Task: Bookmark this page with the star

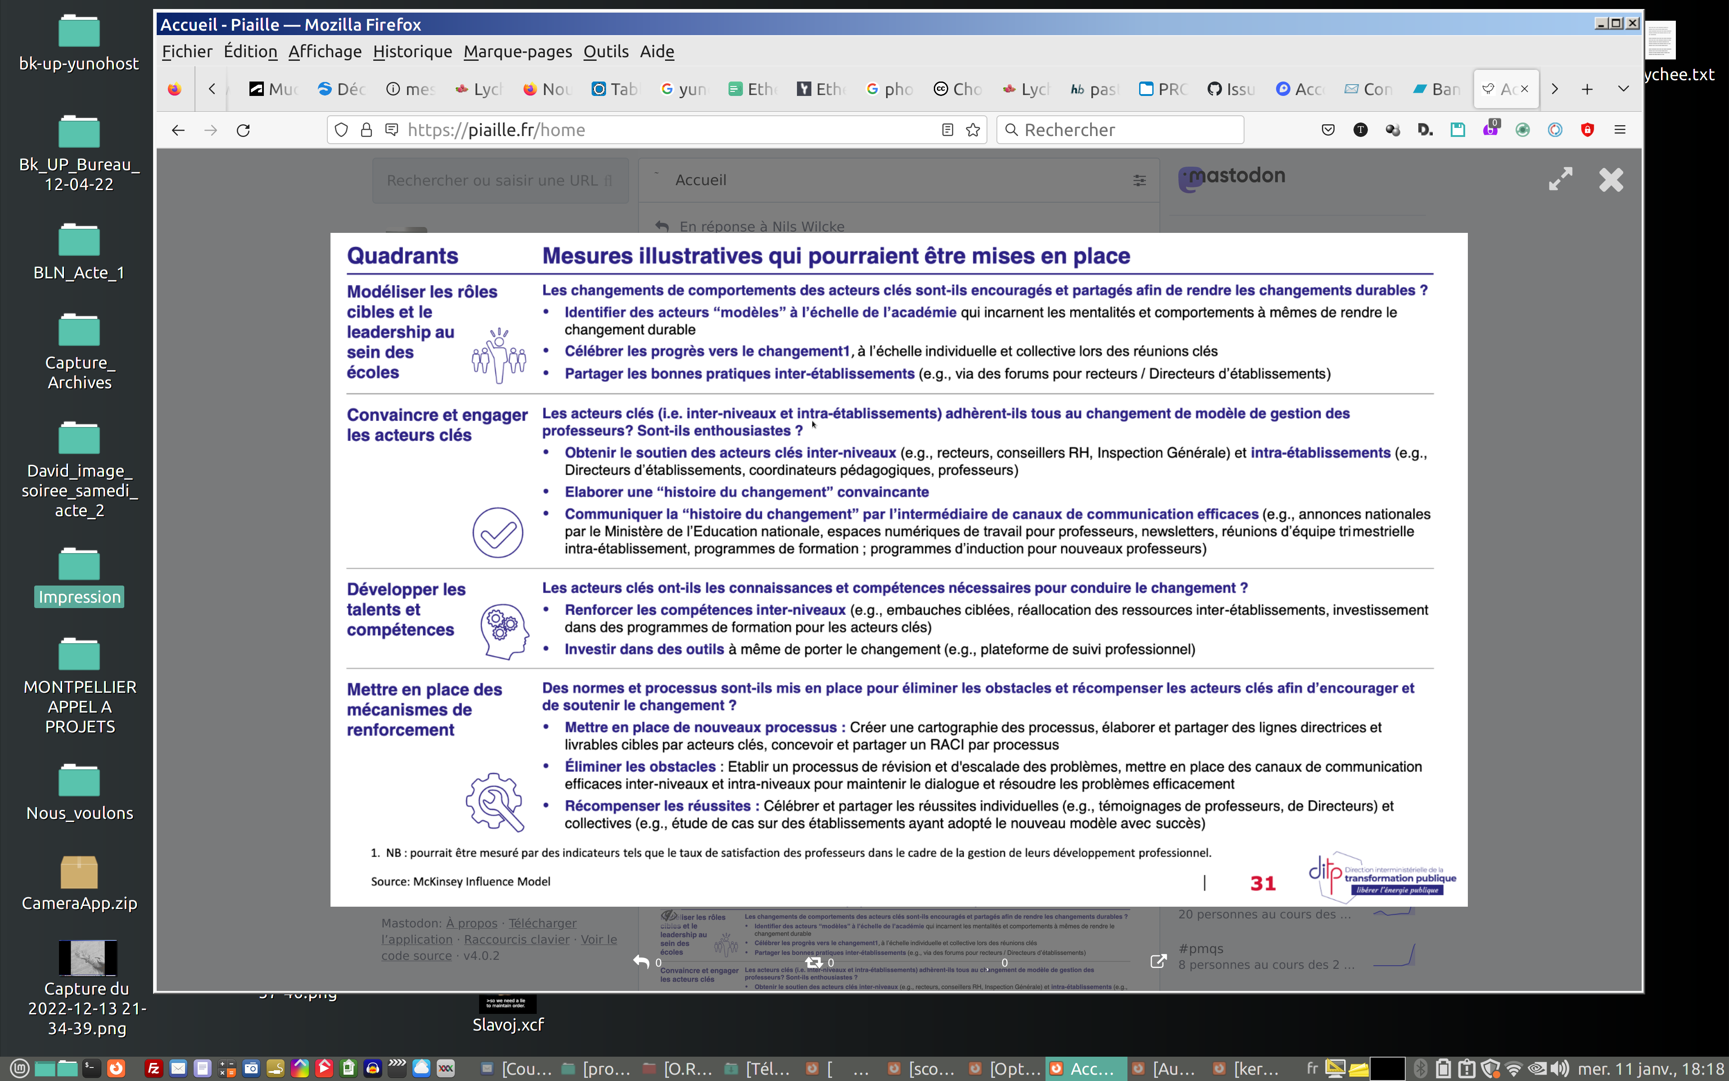Action: tap(973, 130)
